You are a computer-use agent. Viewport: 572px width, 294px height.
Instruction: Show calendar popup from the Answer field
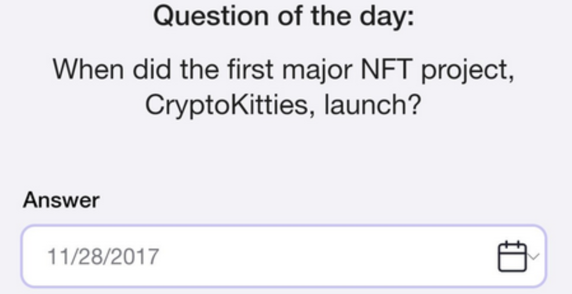point(512,256)
